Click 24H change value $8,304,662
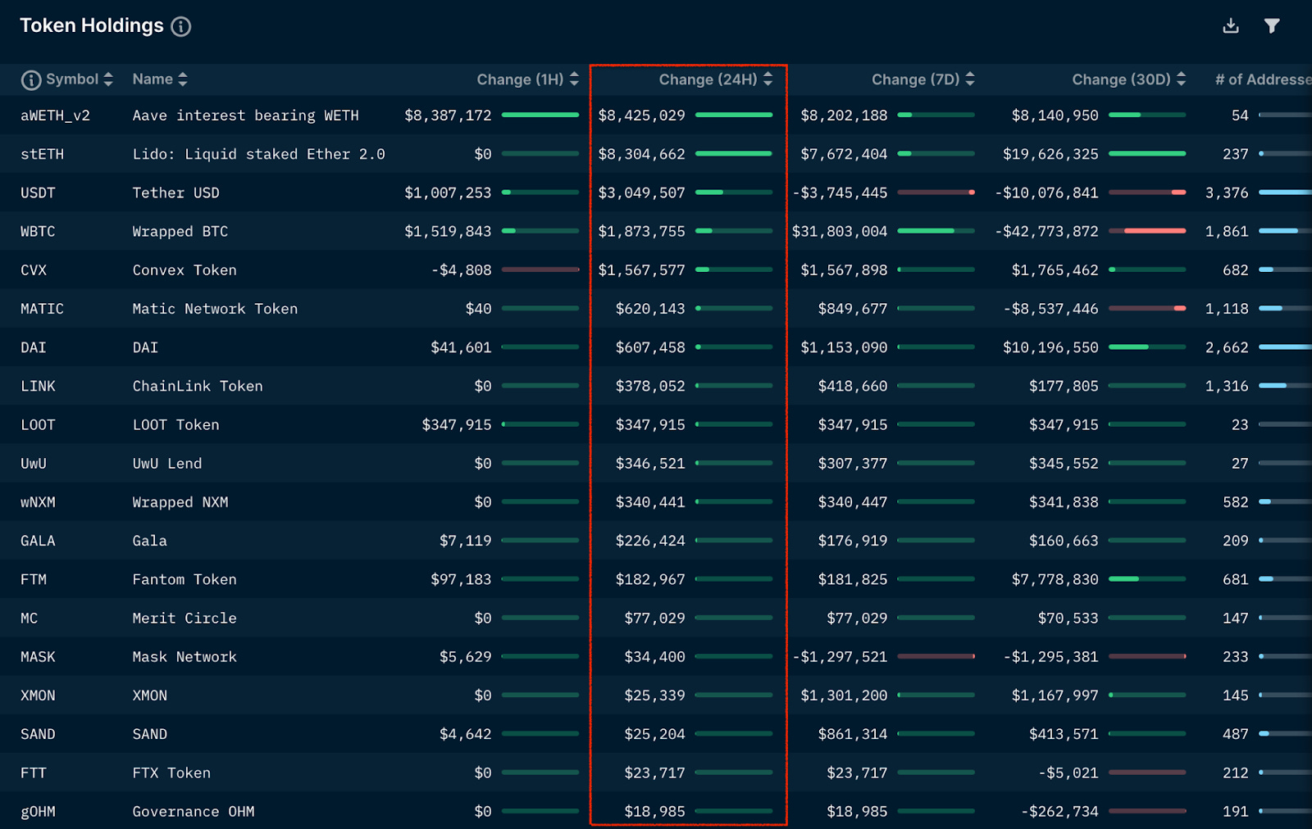The height and width of the screenshot is (829, 1312). 641,154
